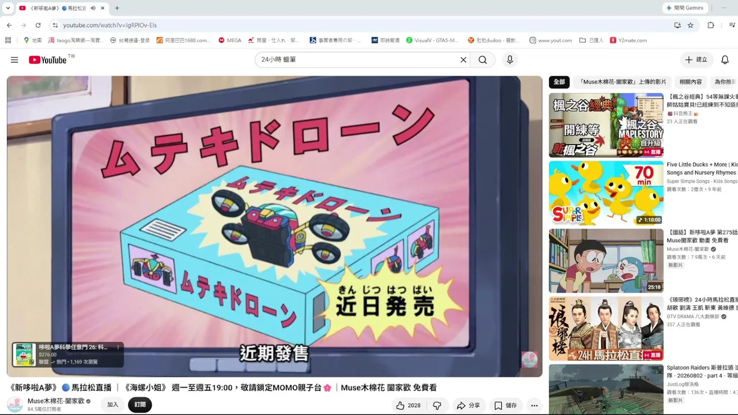Image resolution: width=738 pixels, height=415 pixels.
Task: Save the video with 儲存 button
Action: pos(506,405)
